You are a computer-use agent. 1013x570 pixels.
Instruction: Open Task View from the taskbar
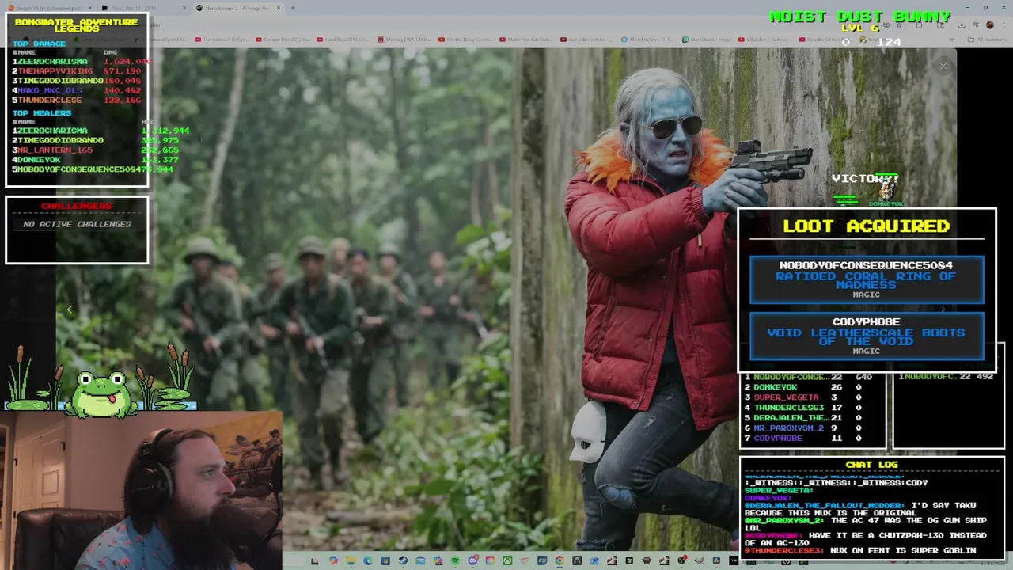click(x=314, y=561)
